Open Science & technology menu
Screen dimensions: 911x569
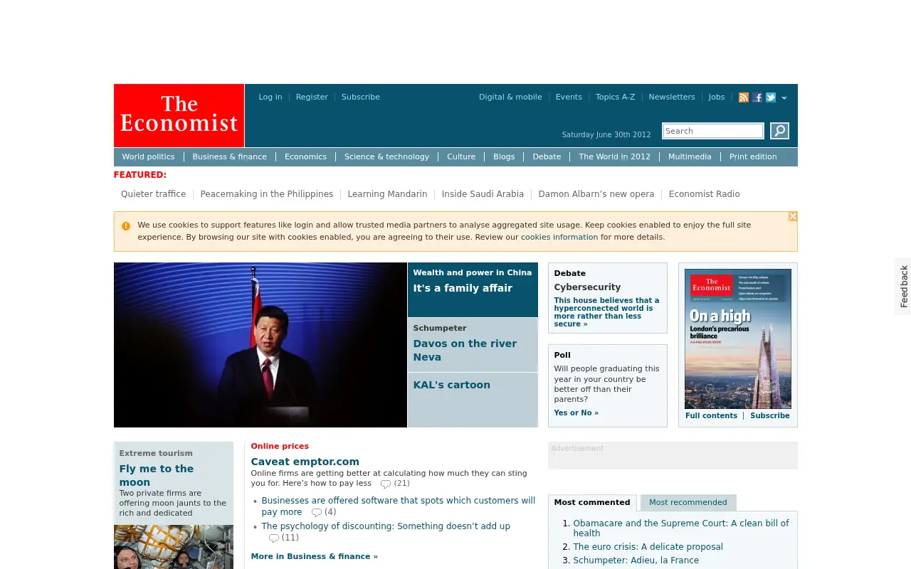(x=386, y=156)
